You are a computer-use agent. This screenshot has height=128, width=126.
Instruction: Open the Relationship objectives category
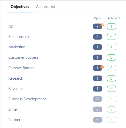coord(19,37)
